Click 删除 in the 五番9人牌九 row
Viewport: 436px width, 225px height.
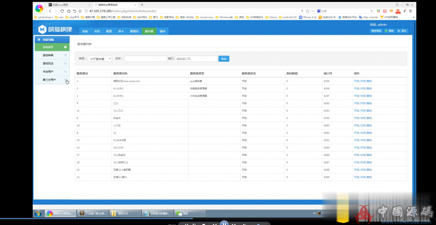pos(369,177)
